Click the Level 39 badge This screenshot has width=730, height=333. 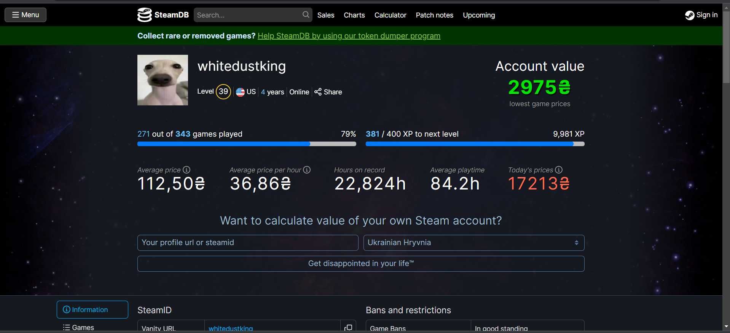(223, 91)
